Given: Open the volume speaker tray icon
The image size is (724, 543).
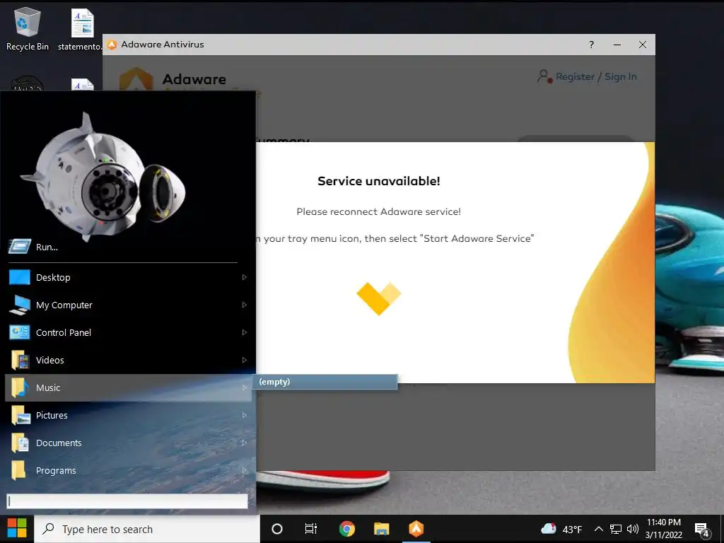Looking at the screenshot, I should 633,529.
